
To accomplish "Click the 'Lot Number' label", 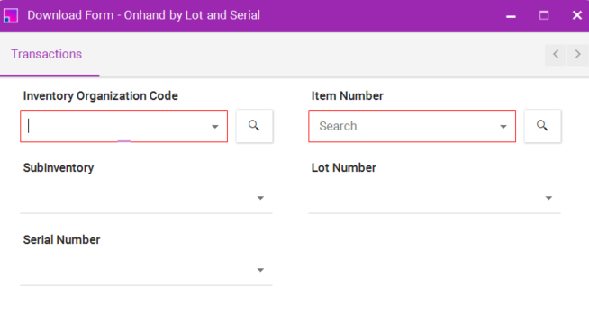I will 344,168.
